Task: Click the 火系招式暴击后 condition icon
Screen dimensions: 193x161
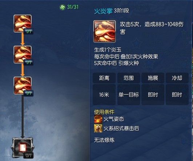Action: (x=98, y=128)
